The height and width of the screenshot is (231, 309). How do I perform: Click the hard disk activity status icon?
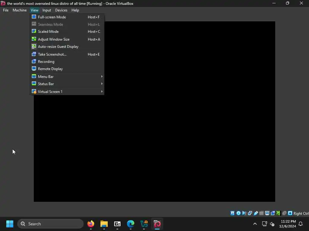(233, 213)
